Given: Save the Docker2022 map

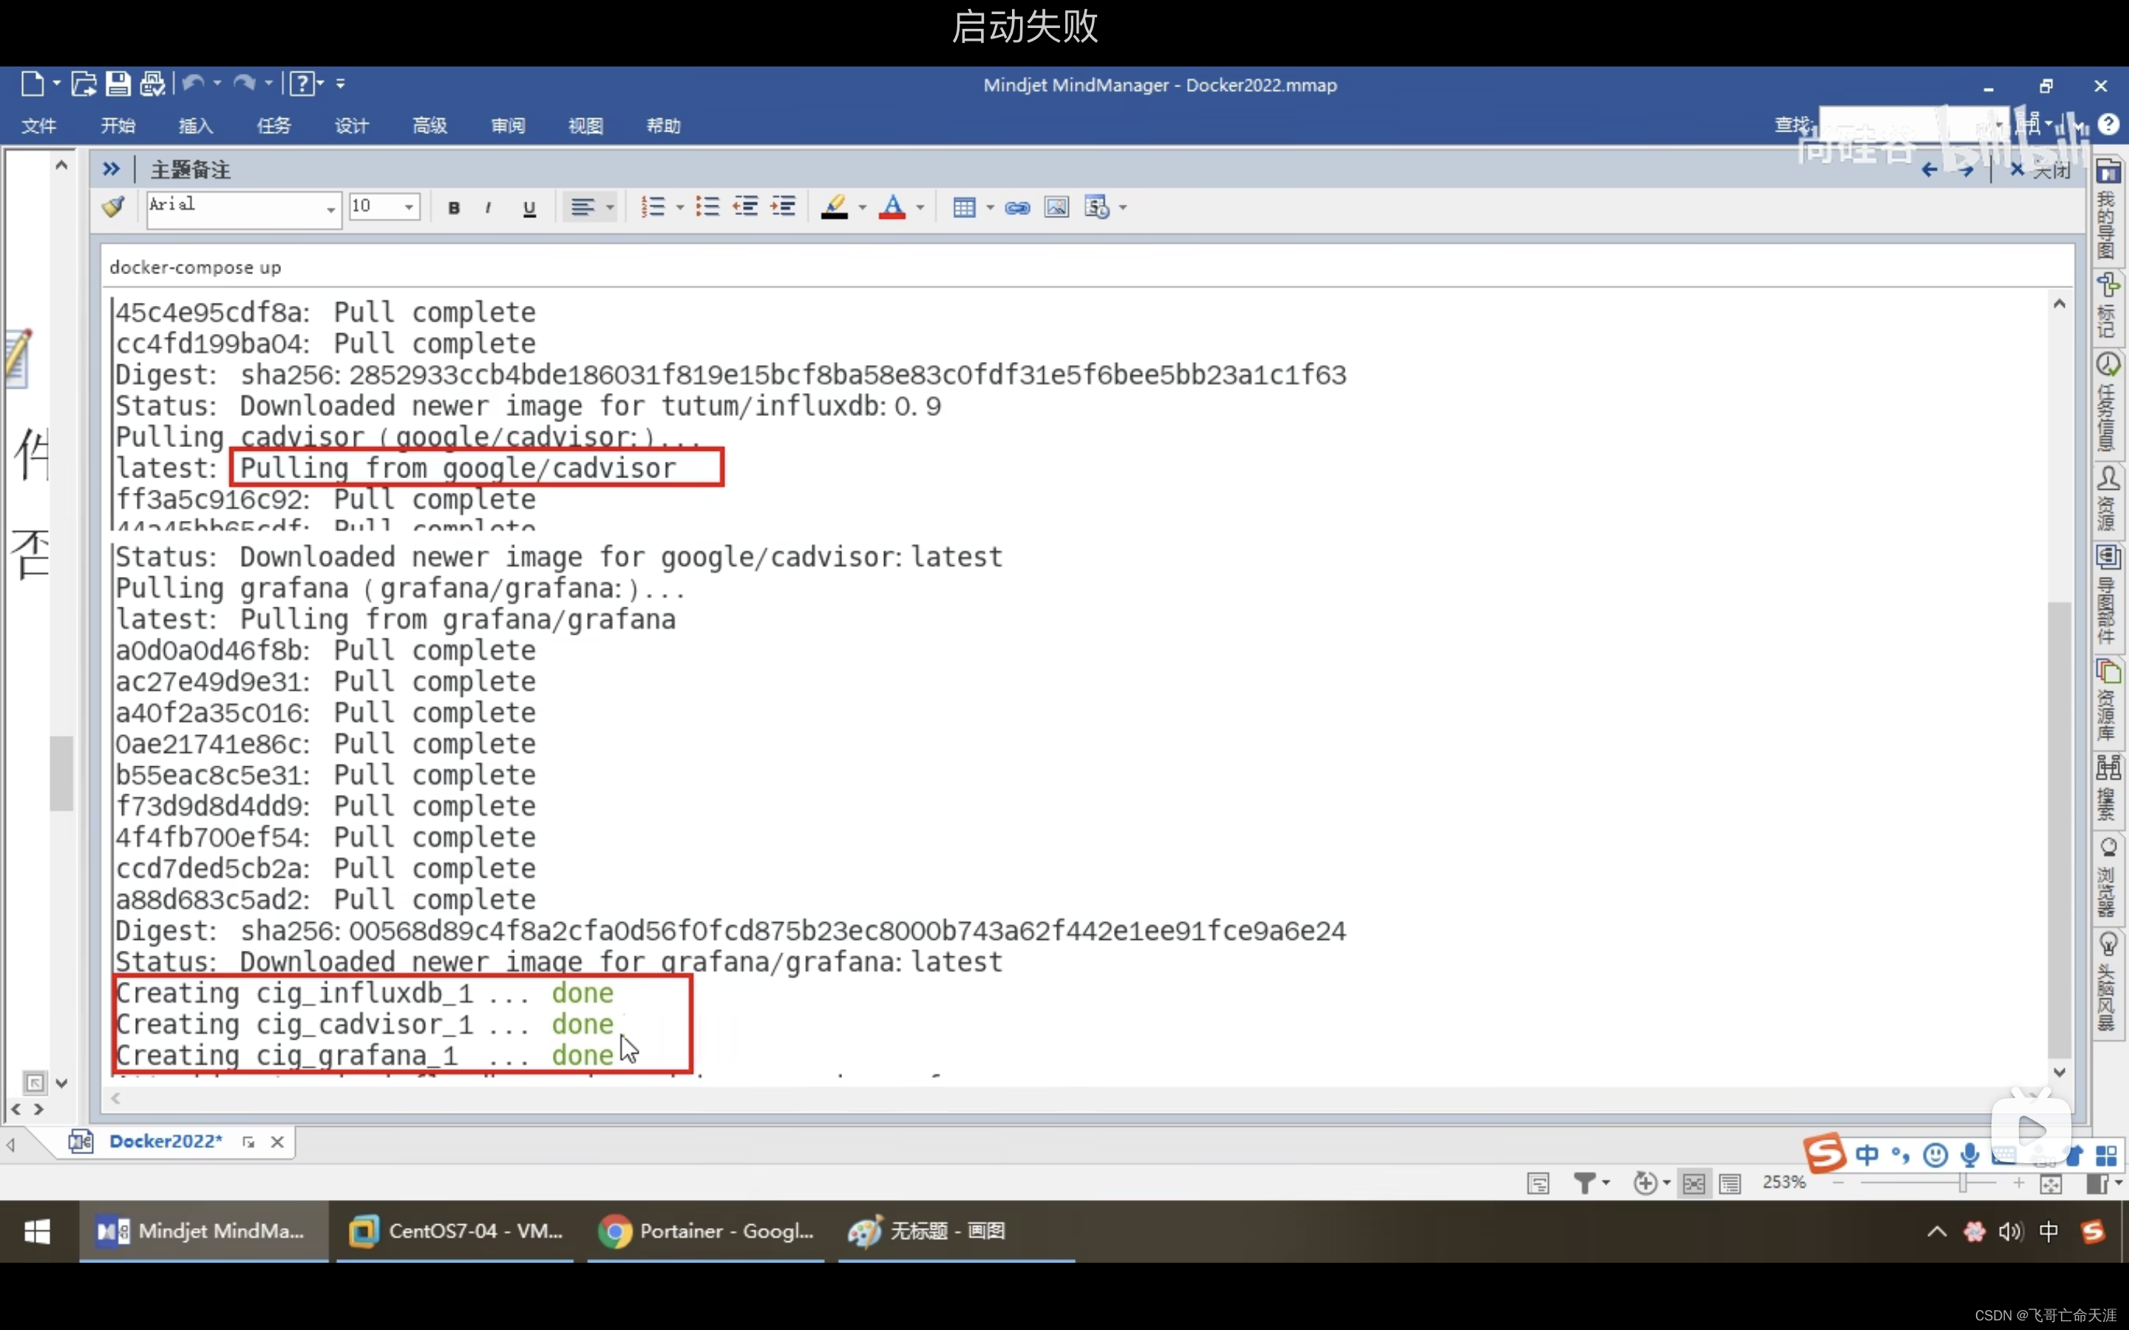Looking at the screenshot, I should coord(118,83).
